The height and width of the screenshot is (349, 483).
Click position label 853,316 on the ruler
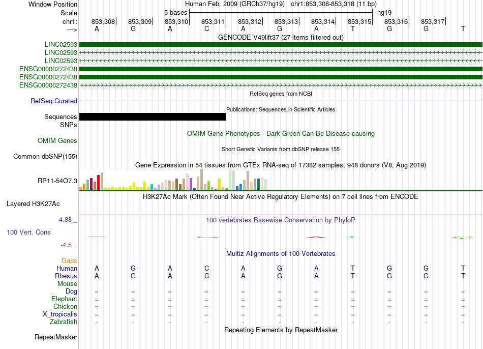[396, 21]
